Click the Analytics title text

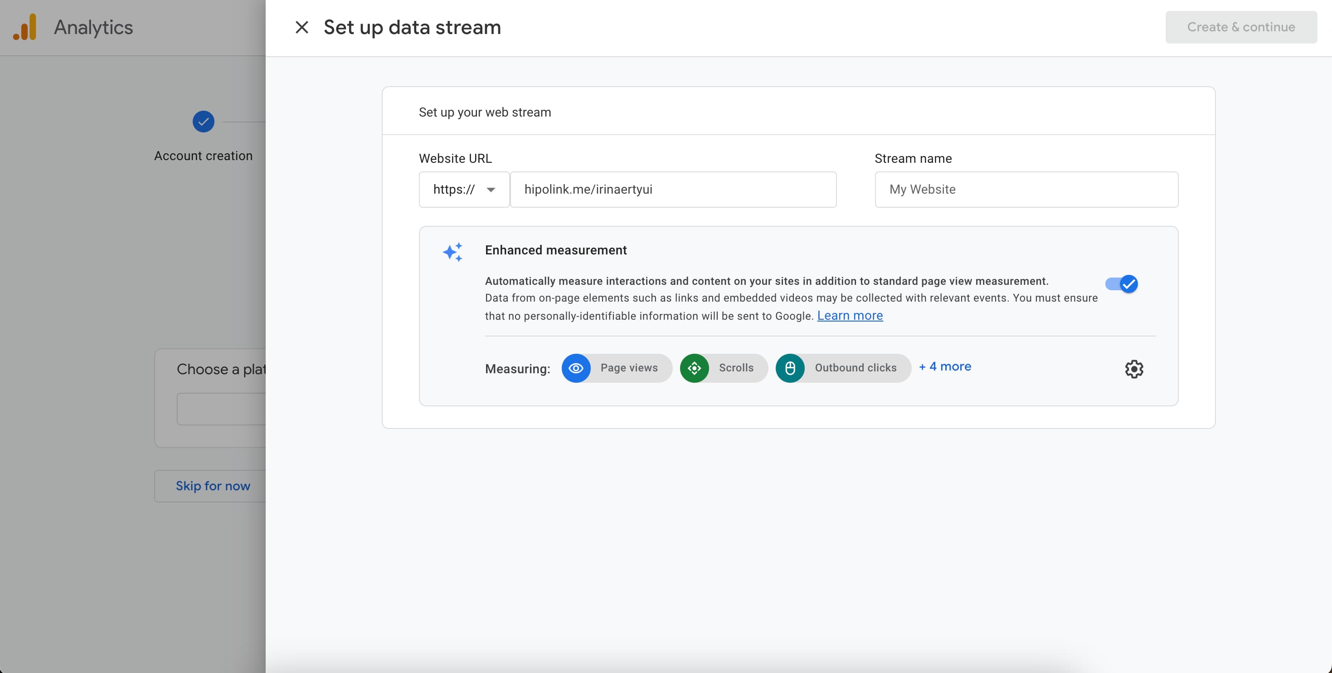pos(93,27)
